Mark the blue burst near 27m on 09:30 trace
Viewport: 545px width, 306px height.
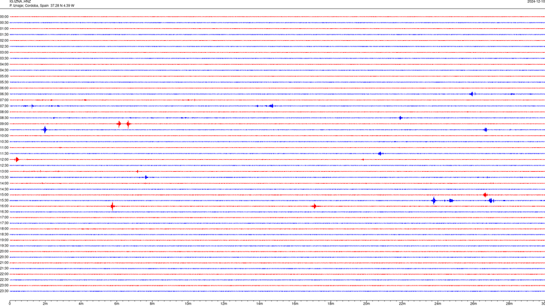485,130
